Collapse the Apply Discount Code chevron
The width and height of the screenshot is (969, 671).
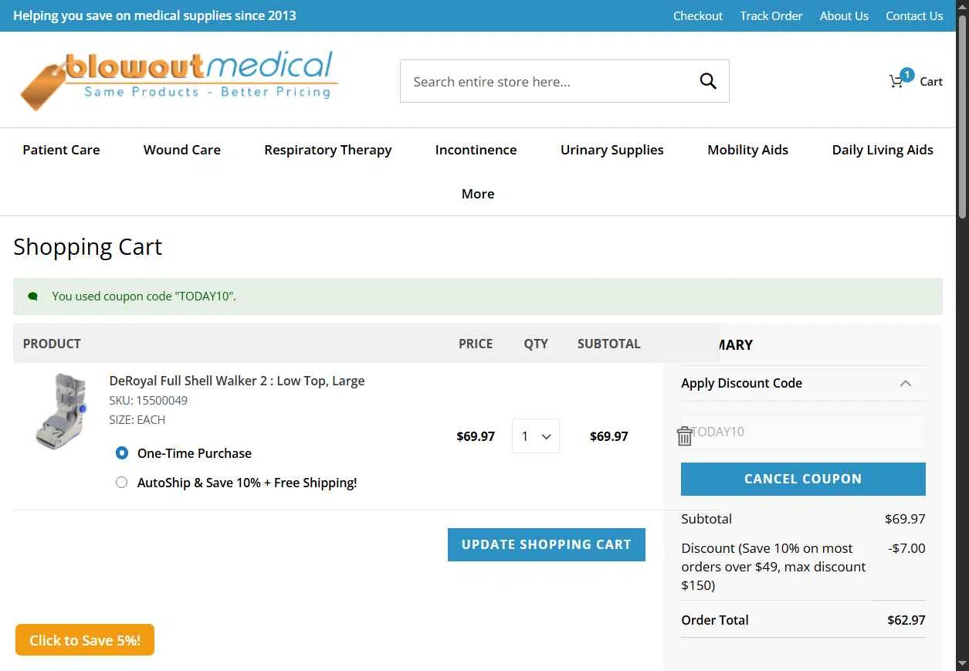pos(906,383)
